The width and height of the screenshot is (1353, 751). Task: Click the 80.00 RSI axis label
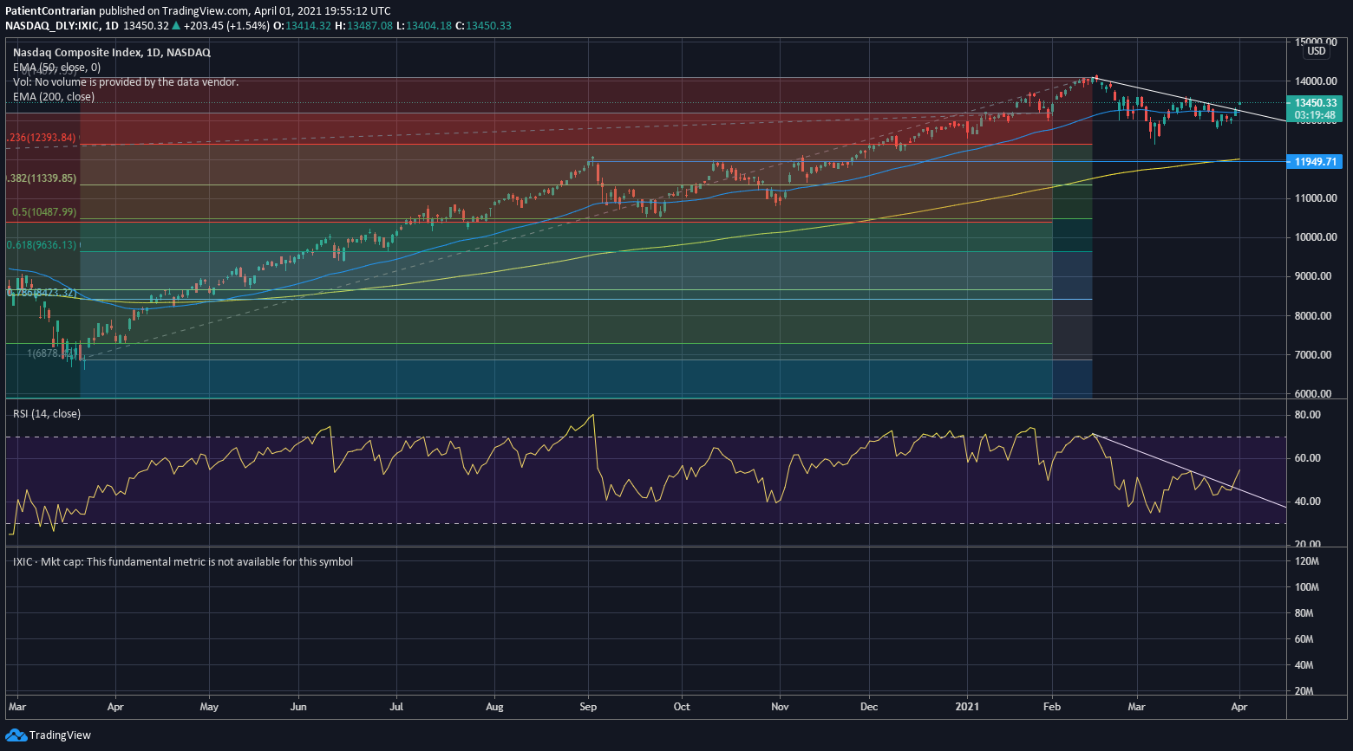click(x=1308, y=415)
